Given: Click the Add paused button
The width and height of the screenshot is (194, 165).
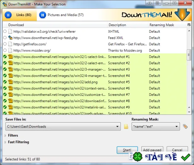Looking at the screenshot, I should point(152,150).
